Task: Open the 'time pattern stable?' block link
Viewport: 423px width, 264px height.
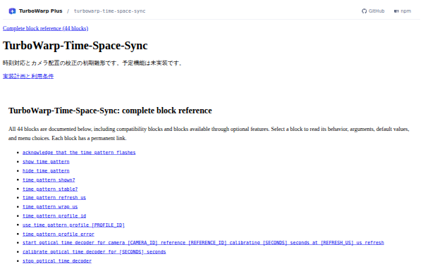Action: coord(50,189)
